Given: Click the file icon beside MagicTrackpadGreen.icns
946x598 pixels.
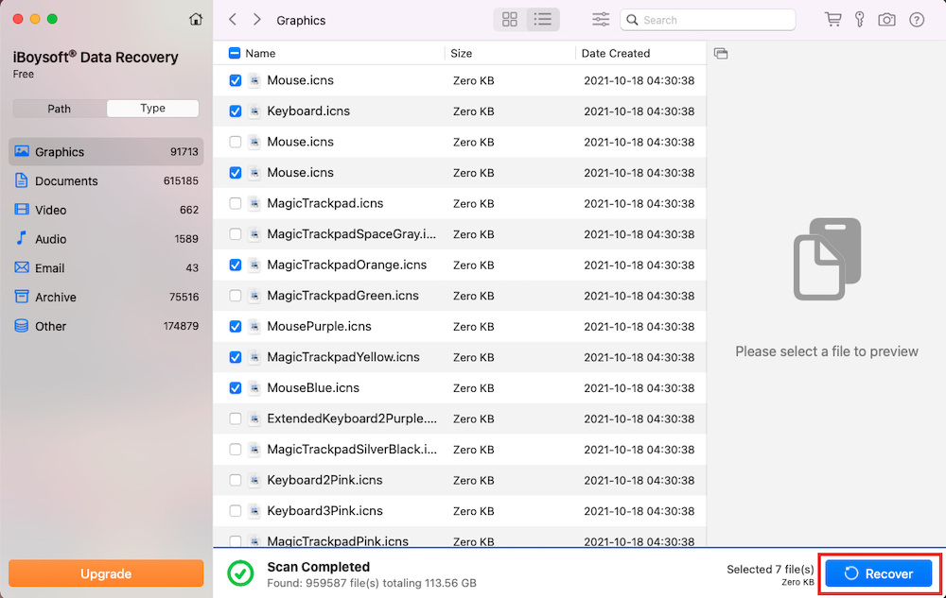Looking at the screenshot, I should click(254, 296).
